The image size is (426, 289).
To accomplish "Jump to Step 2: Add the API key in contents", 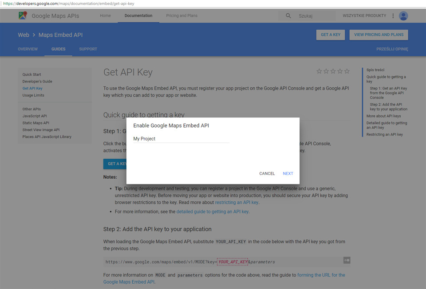I will [389, 107].
